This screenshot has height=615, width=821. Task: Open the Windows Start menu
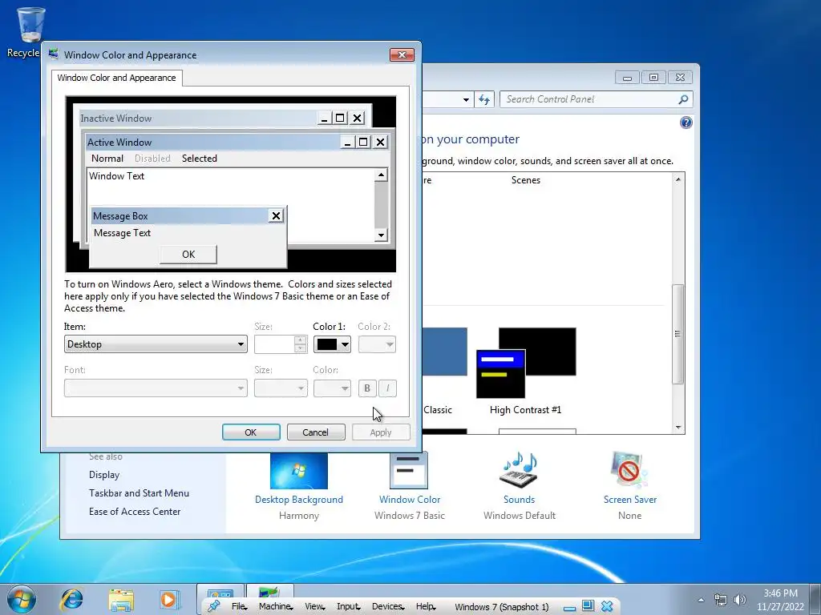coord(22,600)
